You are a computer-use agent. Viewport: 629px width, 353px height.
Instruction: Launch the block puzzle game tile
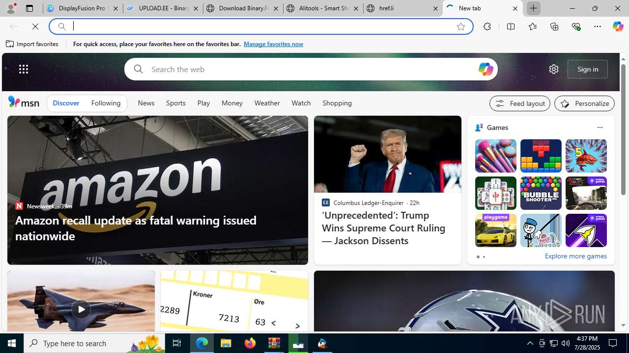541,156
